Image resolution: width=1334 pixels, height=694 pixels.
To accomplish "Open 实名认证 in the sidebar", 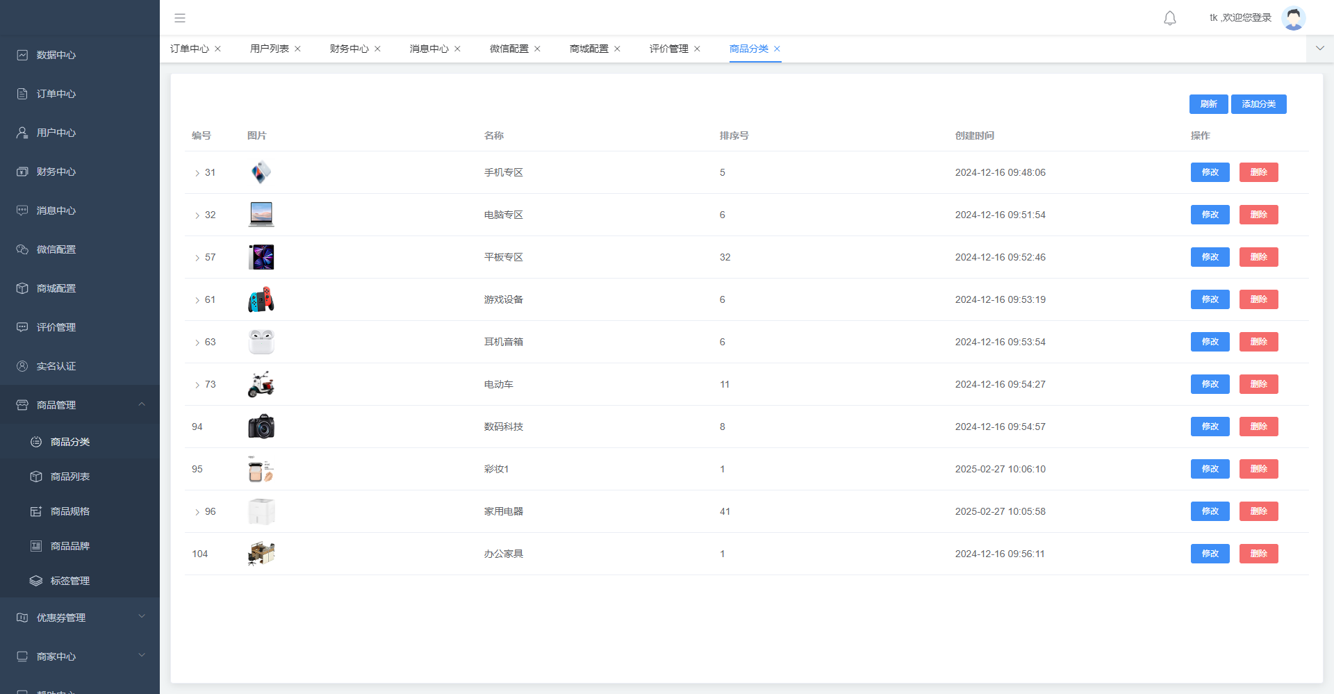I will click(x=22, y=366).
